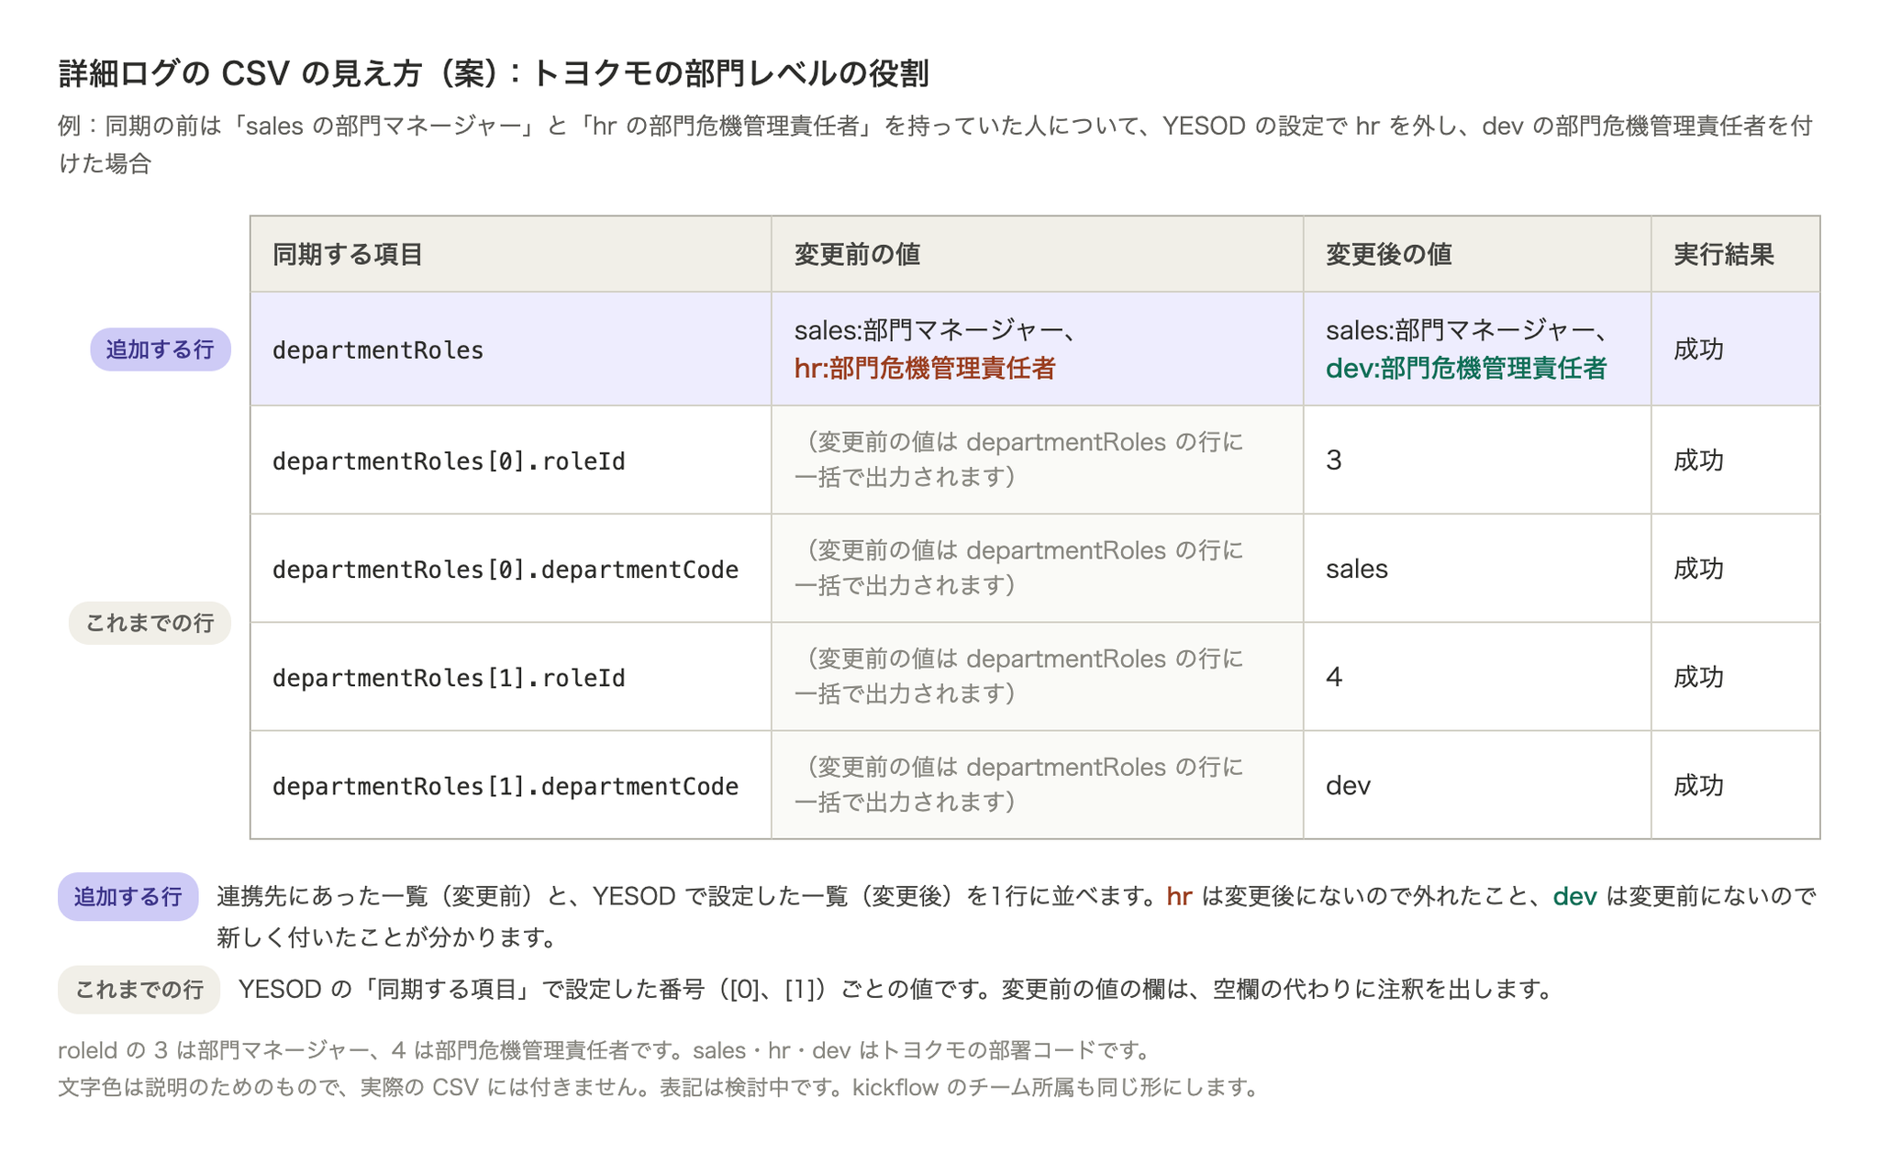Viewport: 1879px width, 1174px height.
Task: Click the 追加する行 badge in the legend
Action: [x=128, y=896]
